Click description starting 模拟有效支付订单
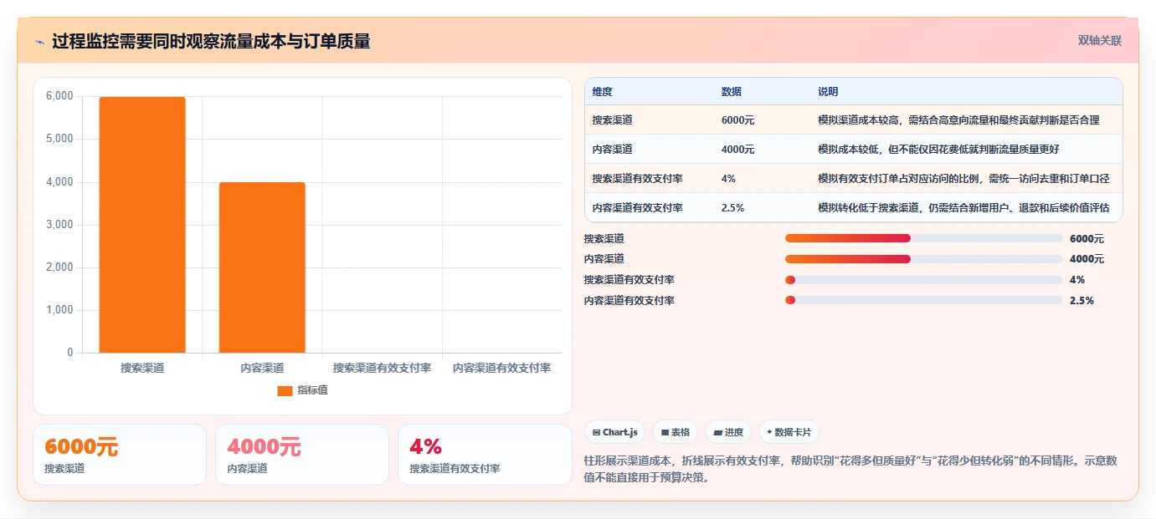1156x519 pixels. (963, 179)
